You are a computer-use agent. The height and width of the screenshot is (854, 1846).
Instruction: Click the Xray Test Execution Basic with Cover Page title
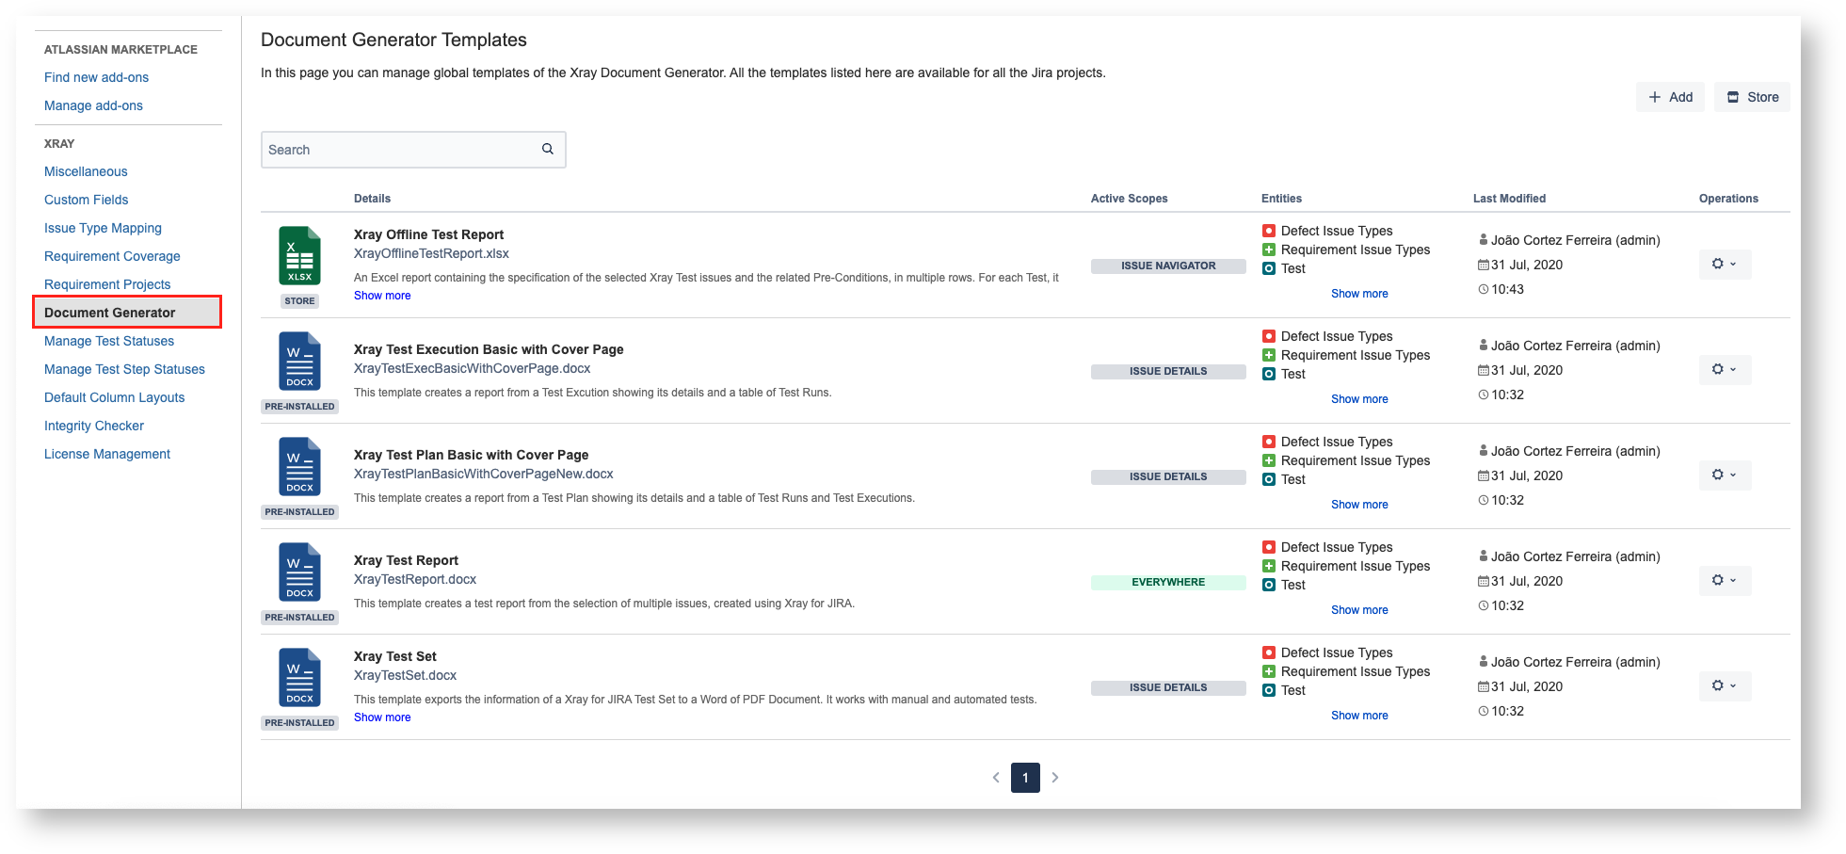(x=489, y=349)
